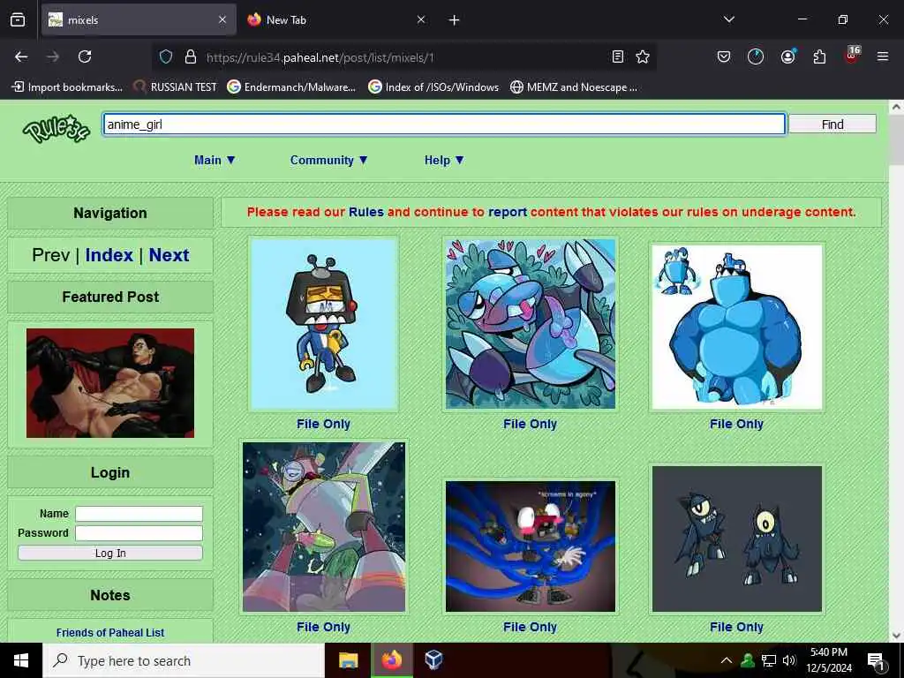904x678 pixels.
Task: Open the tracking protection shield icon
Action: click(166, 56)
